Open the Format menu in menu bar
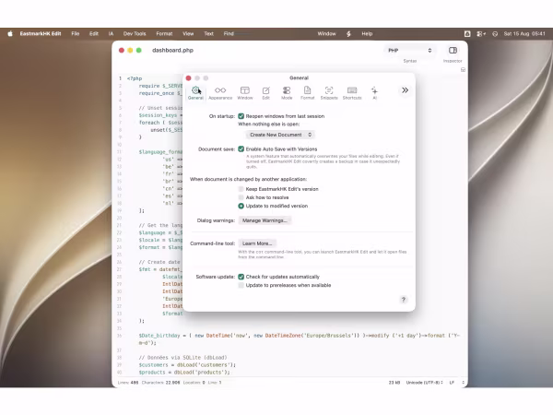This screenshot has height=415, width=553. (x=164, y=34)
